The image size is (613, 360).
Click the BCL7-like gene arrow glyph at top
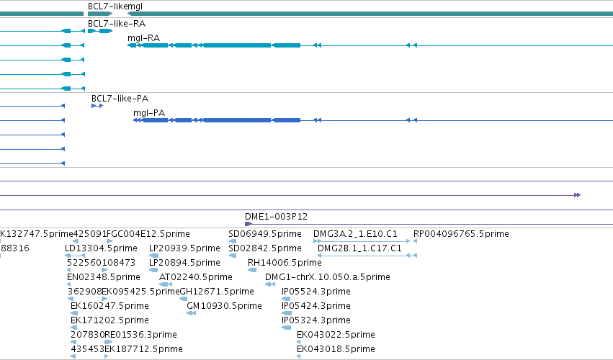click(100, 14)
